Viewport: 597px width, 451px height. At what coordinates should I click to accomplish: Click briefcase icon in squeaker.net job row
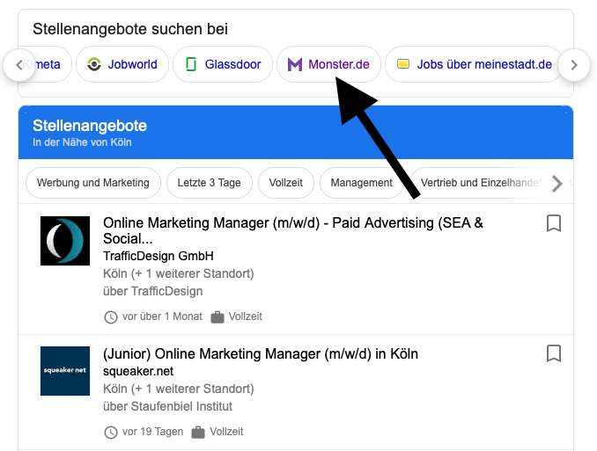[198, 432]
